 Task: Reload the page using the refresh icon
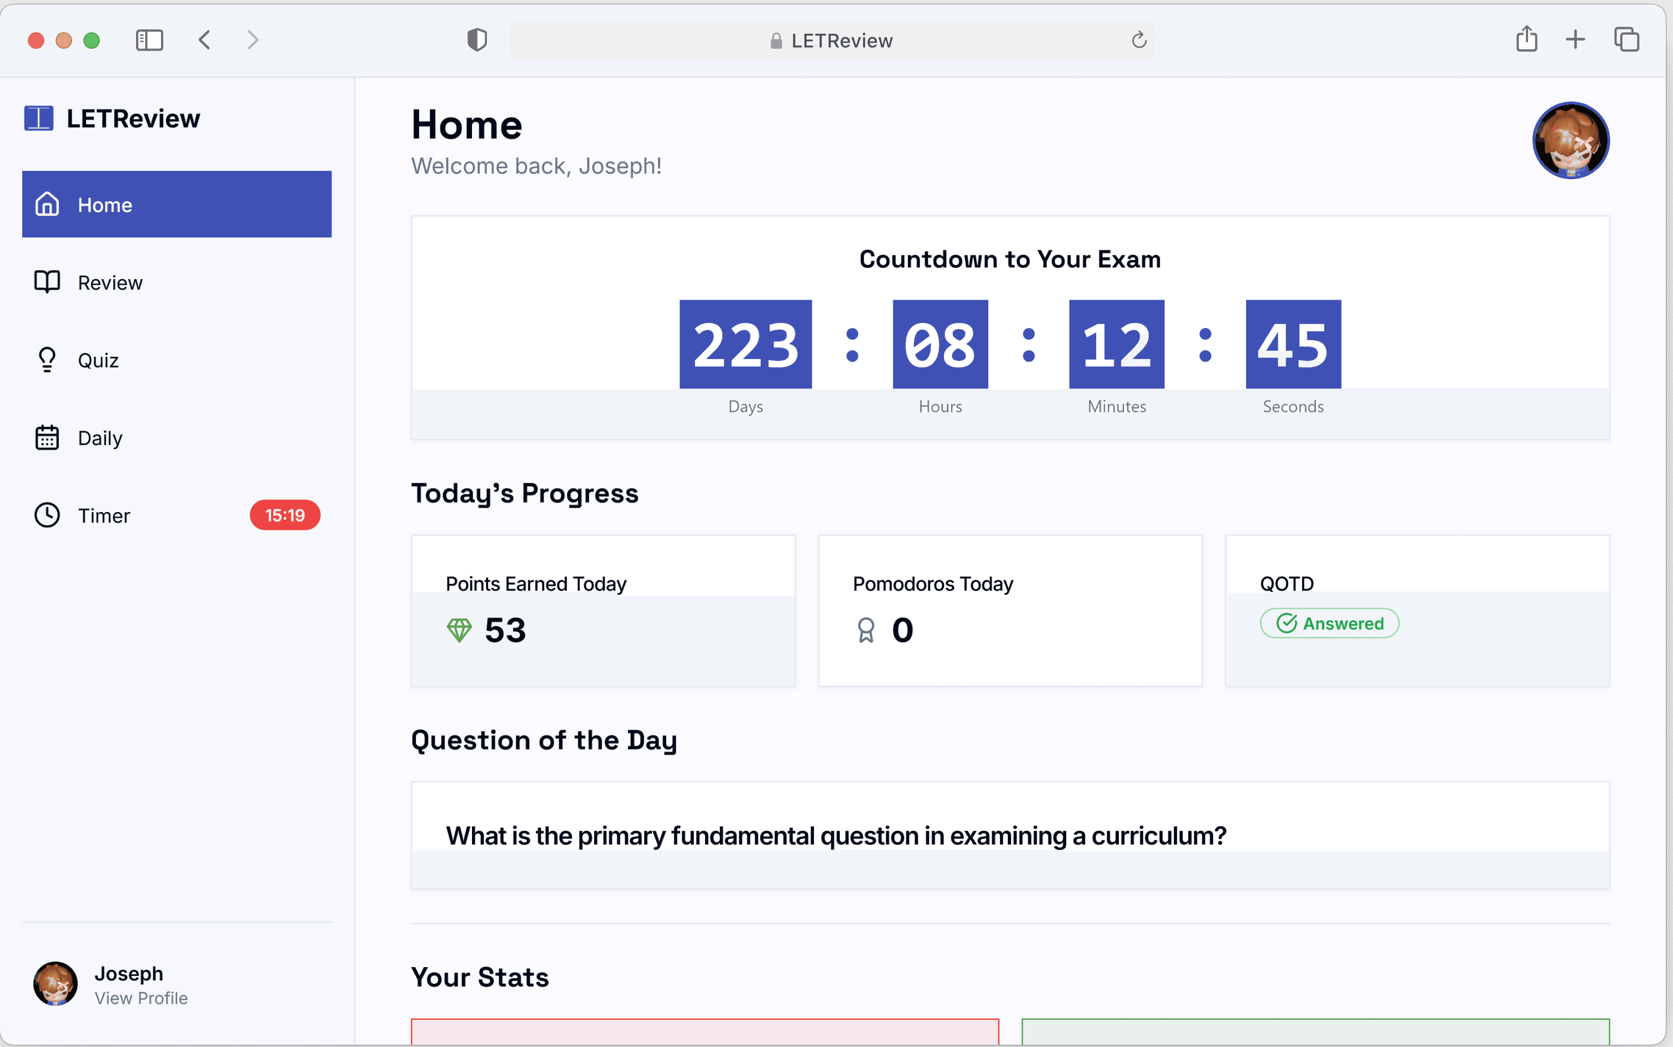1138,40
